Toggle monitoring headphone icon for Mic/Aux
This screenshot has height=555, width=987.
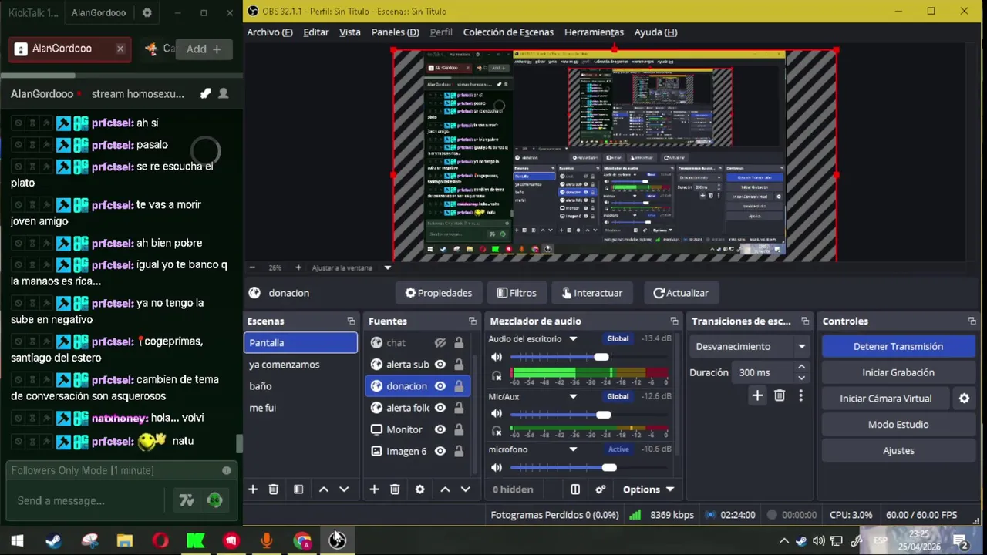[x=497, y=432]
